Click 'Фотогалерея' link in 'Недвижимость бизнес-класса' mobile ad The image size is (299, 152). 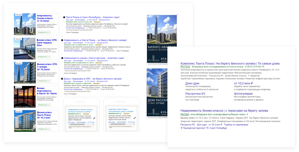(x=81, y=122)
